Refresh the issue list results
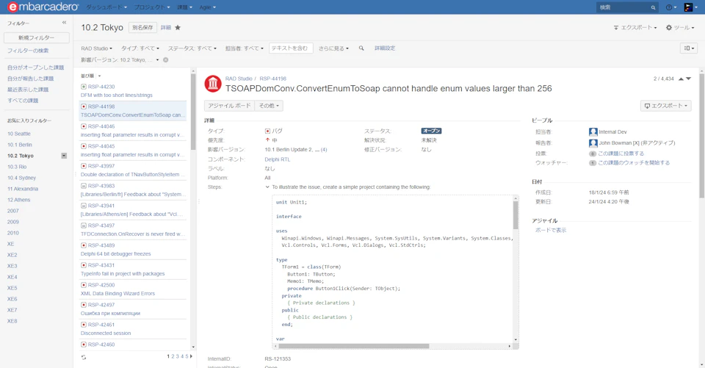The image size is (705, 368). [84, 357]
